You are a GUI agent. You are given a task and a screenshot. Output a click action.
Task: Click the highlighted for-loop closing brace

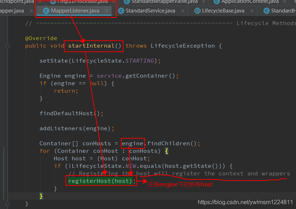(41, 196)
